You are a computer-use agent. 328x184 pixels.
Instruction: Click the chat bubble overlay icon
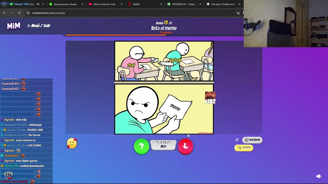coord(9,175)
